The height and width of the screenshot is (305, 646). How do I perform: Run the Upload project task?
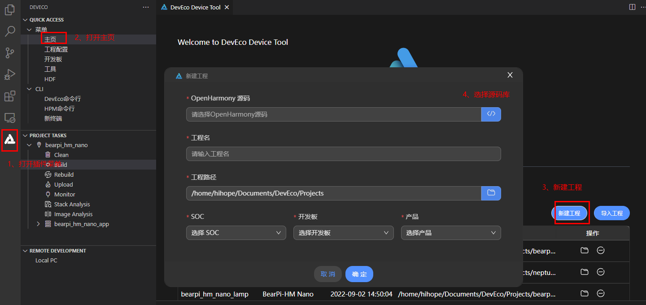[63, 184]
